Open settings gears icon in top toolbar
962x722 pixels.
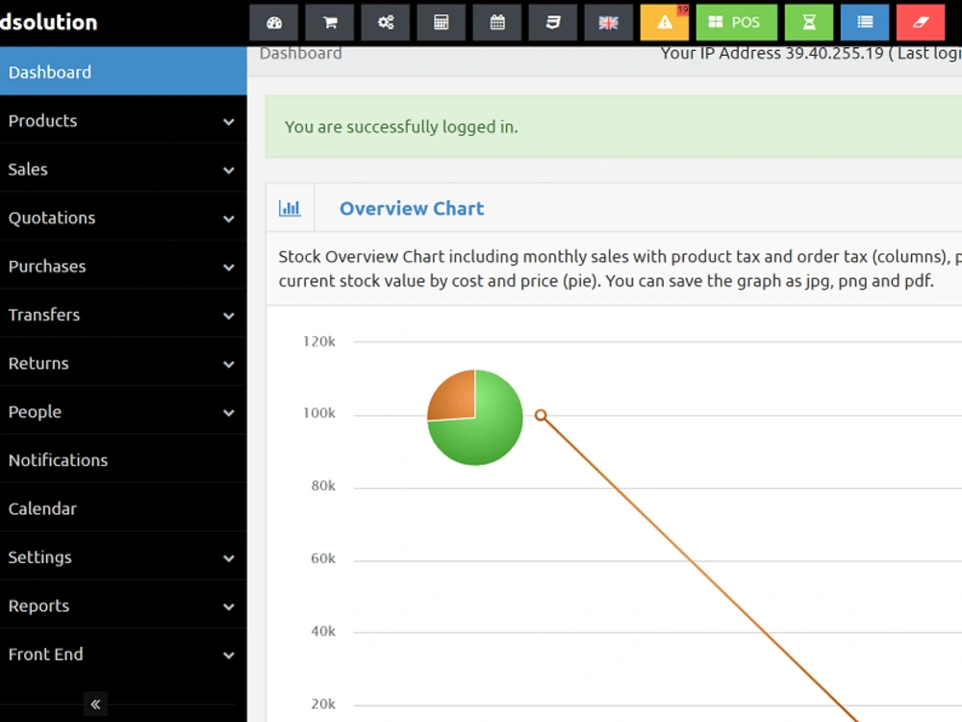tap(386, 23)
